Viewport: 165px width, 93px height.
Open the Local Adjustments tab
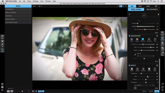pos(152,9)
